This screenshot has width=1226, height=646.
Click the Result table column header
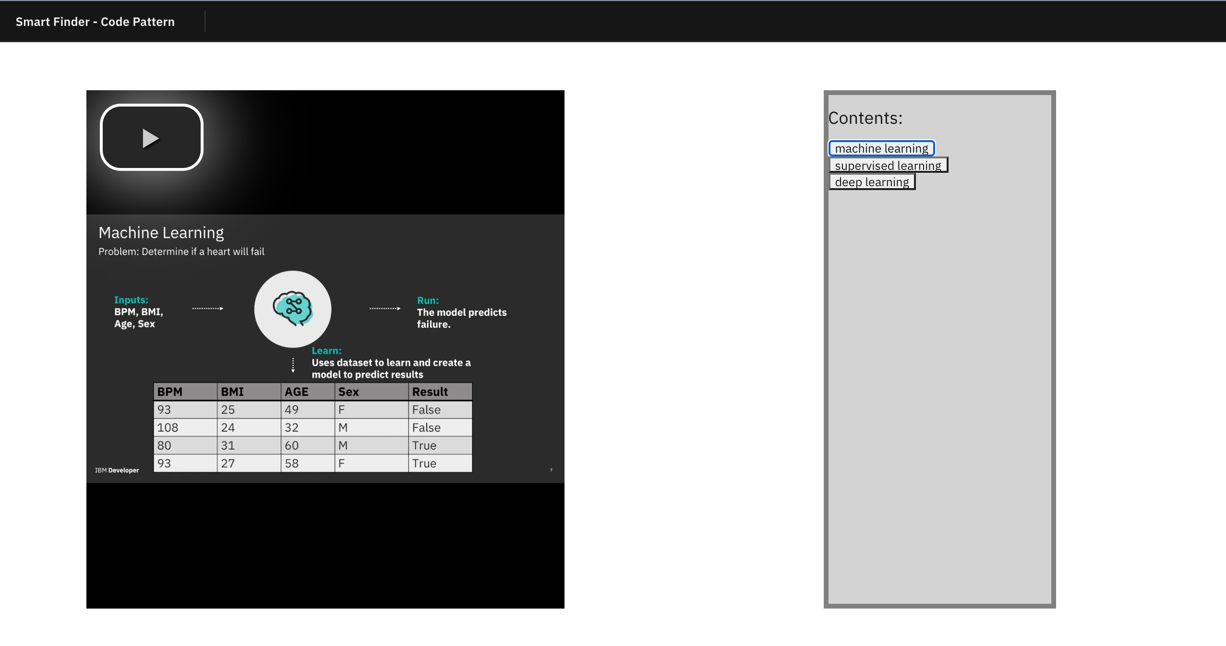point(430,392)
